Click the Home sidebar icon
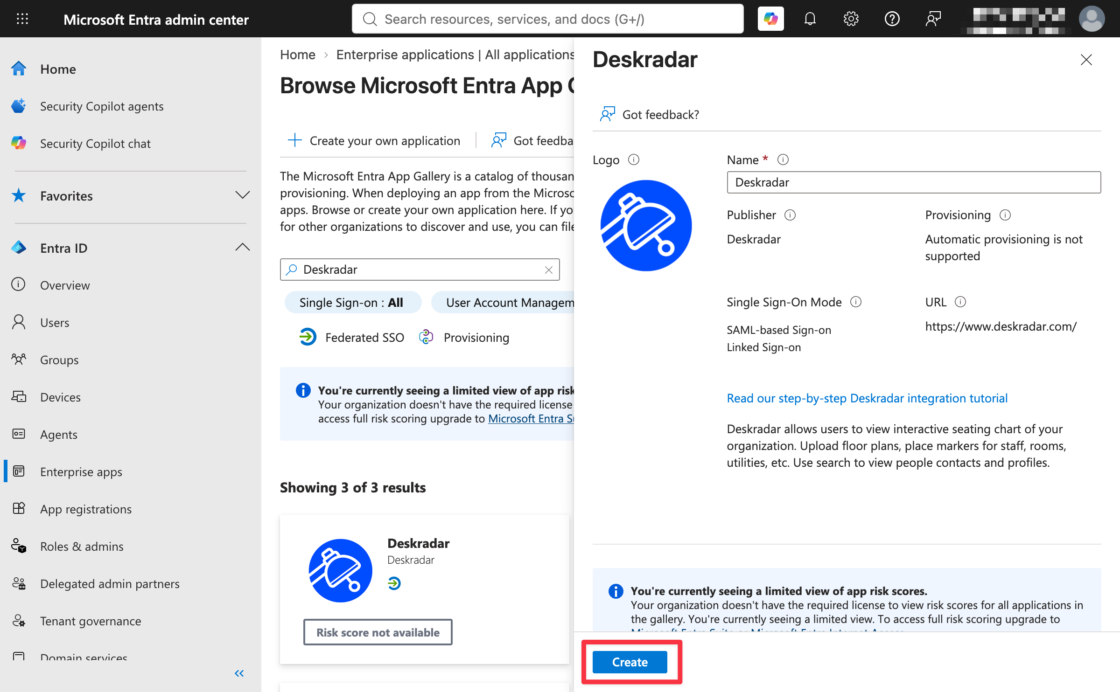 click(x=19, y=69)
